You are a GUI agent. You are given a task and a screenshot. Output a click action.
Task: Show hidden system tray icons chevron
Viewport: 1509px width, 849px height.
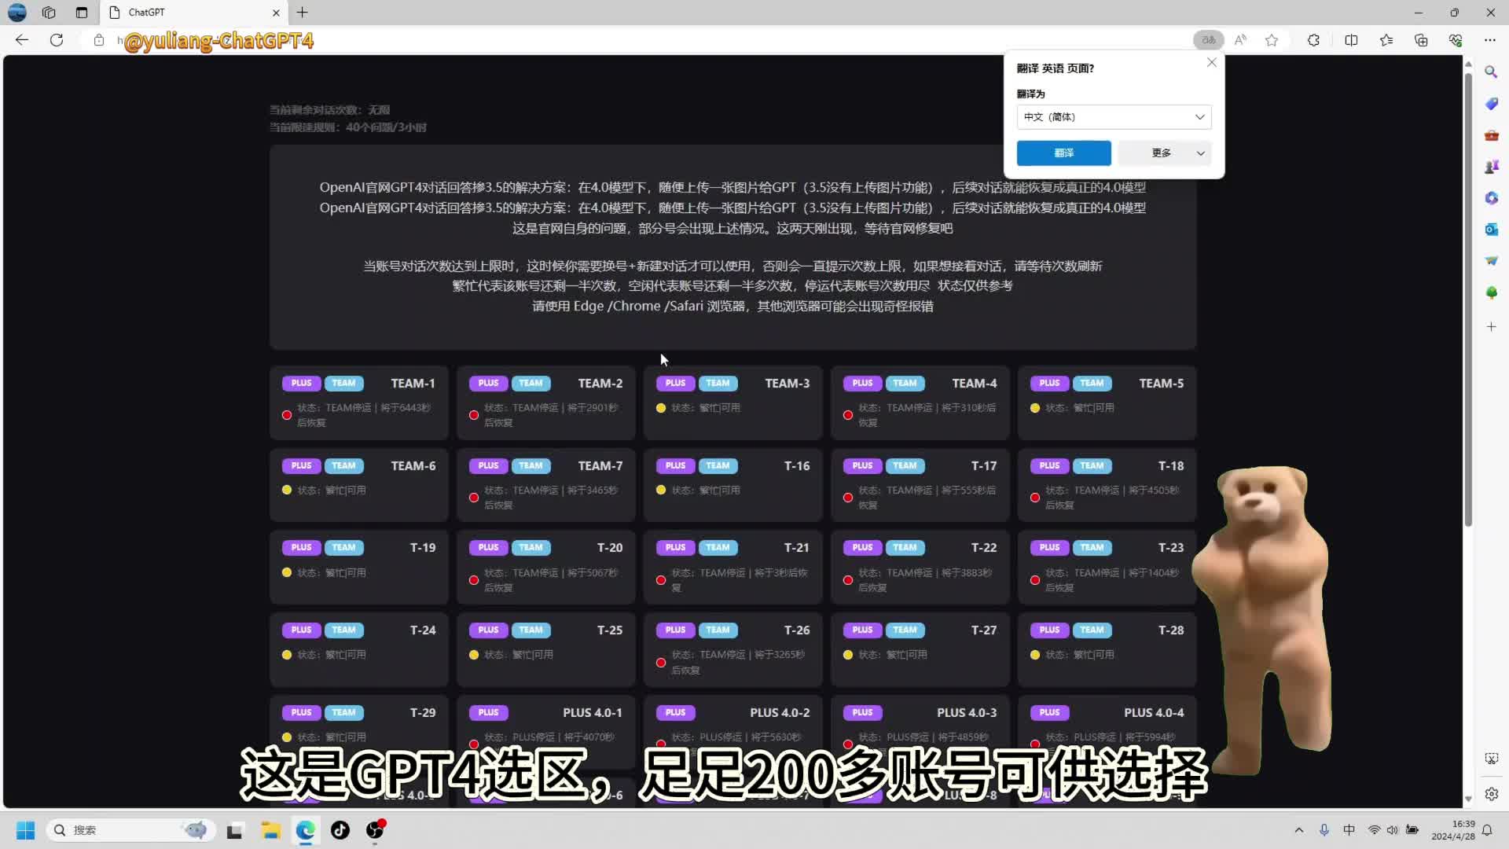1298,830
